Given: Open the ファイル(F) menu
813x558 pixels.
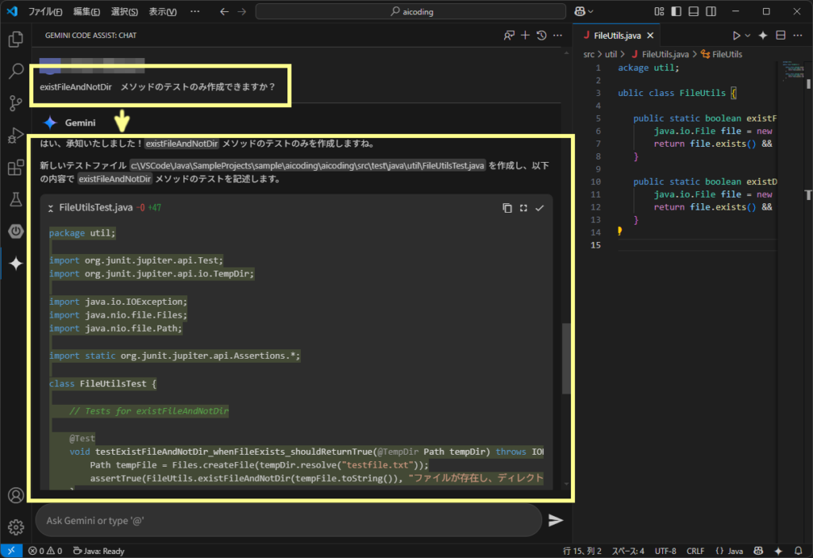Looking at the screenshot, I should 45,11.
